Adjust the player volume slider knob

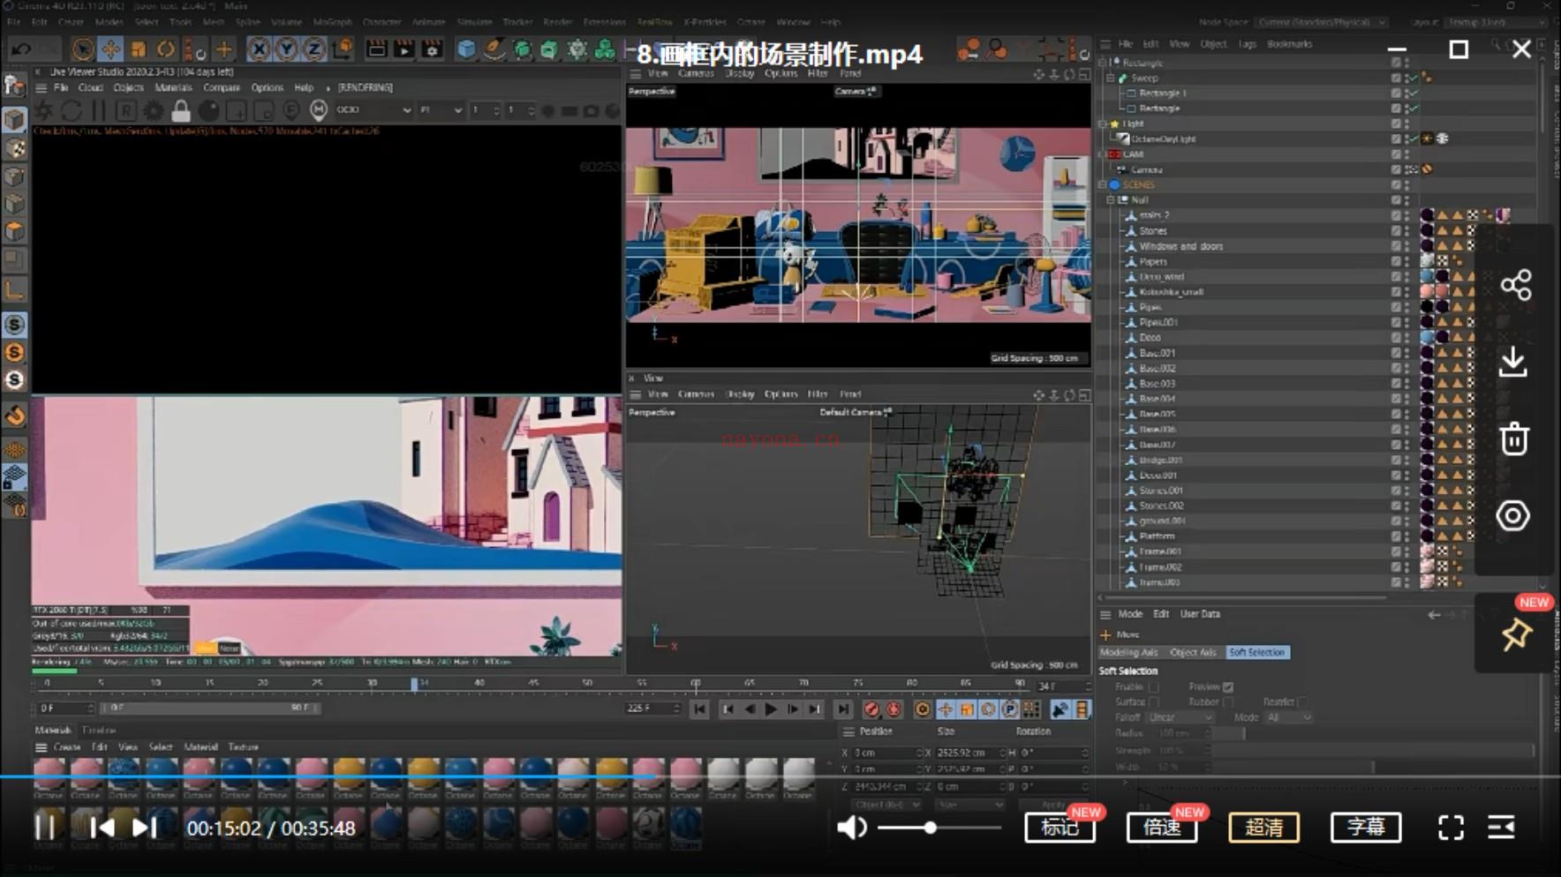tap(930, 828)
